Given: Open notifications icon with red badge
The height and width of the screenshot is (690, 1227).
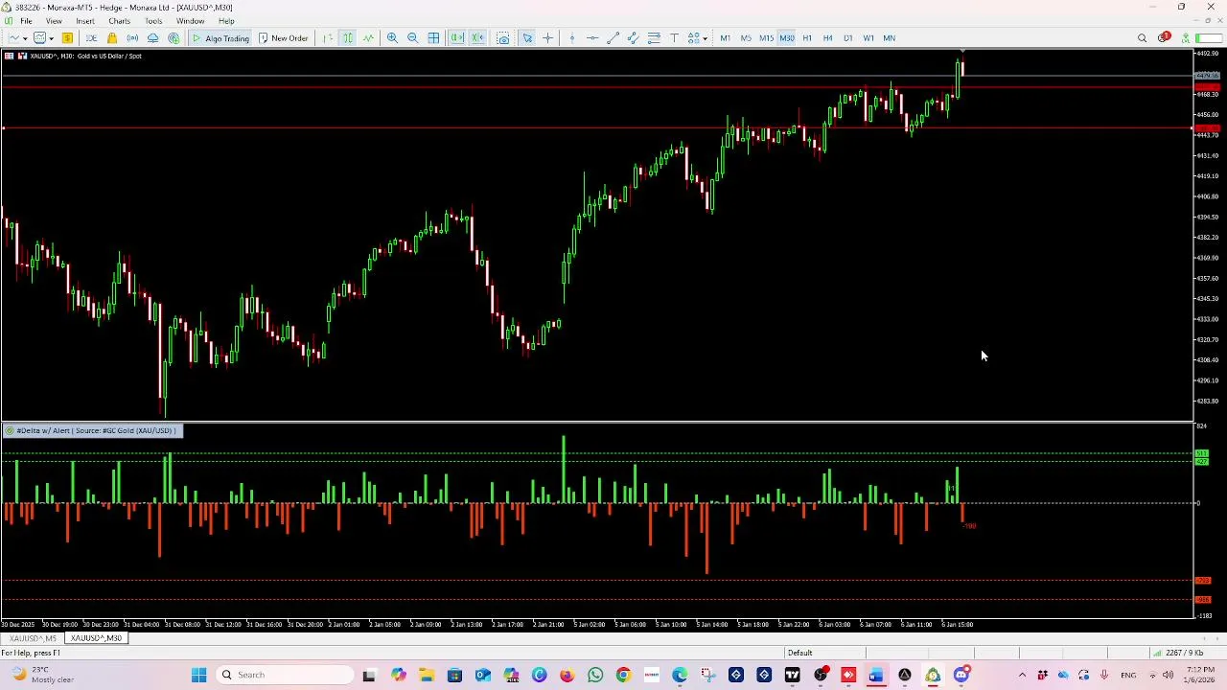Looking at the screenshot, I should pyautogui.click(x=1163, y=38).
